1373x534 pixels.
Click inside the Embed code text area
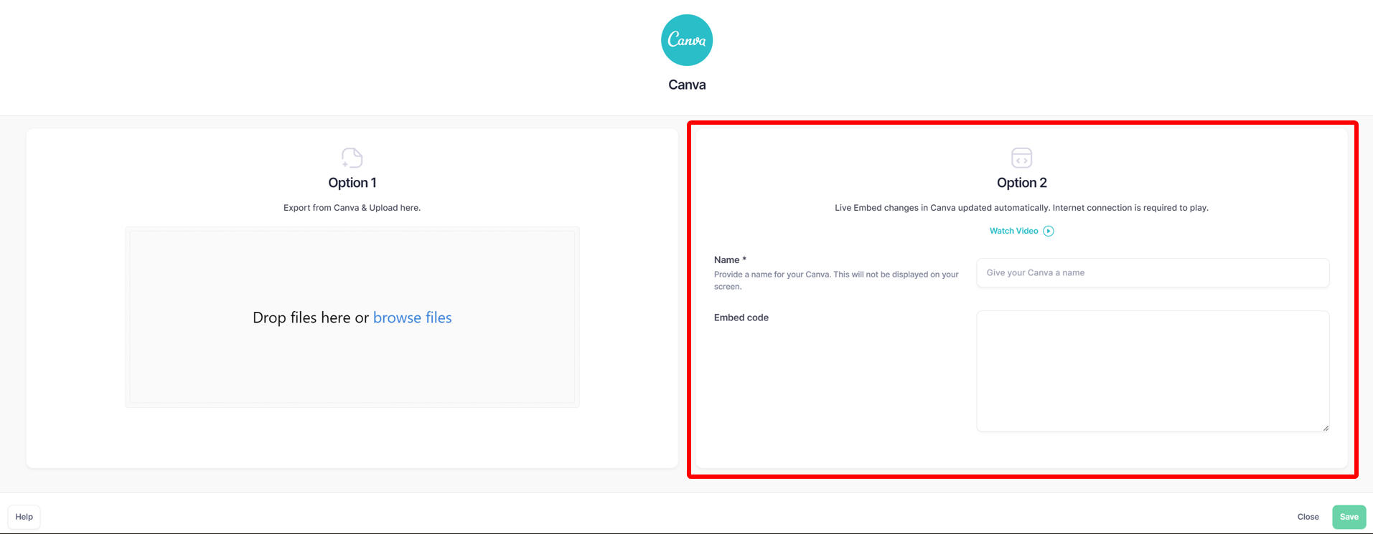1153,371
